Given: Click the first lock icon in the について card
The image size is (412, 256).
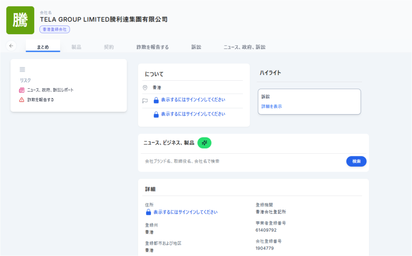Looking at the screenshot, I should click(x=156, y=100).
